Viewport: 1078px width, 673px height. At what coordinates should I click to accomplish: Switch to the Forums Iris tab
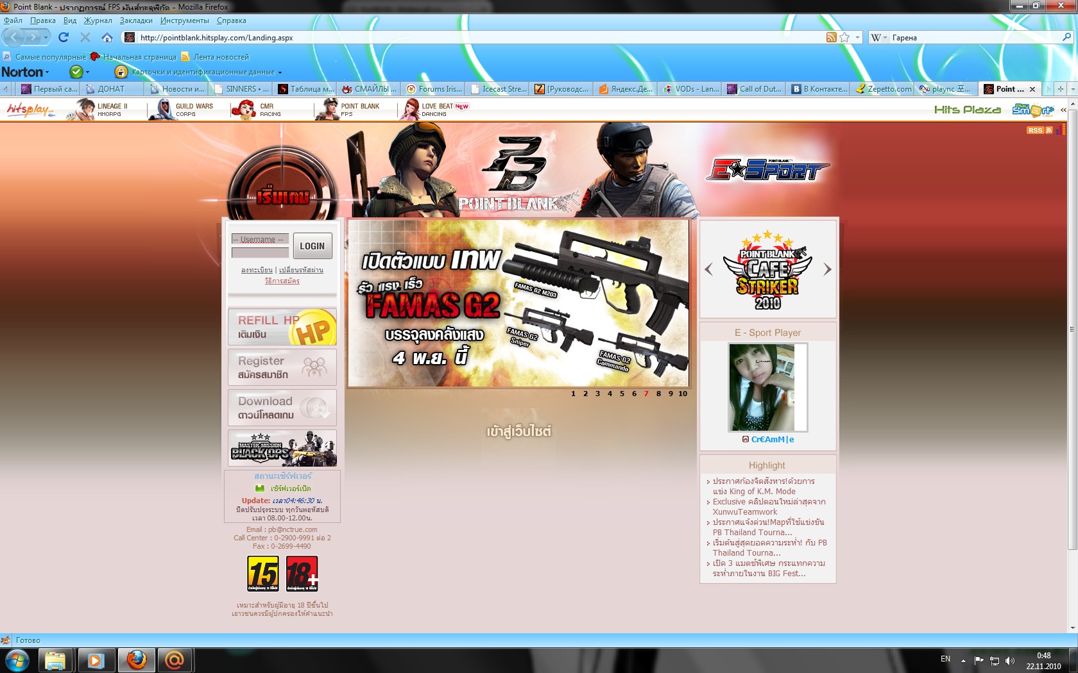[434, 89]
